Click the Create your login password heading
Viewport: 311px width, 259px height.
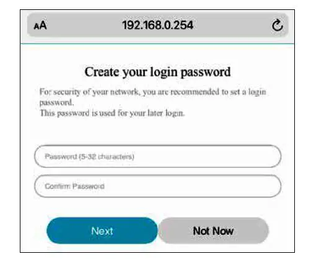(157, 72)
